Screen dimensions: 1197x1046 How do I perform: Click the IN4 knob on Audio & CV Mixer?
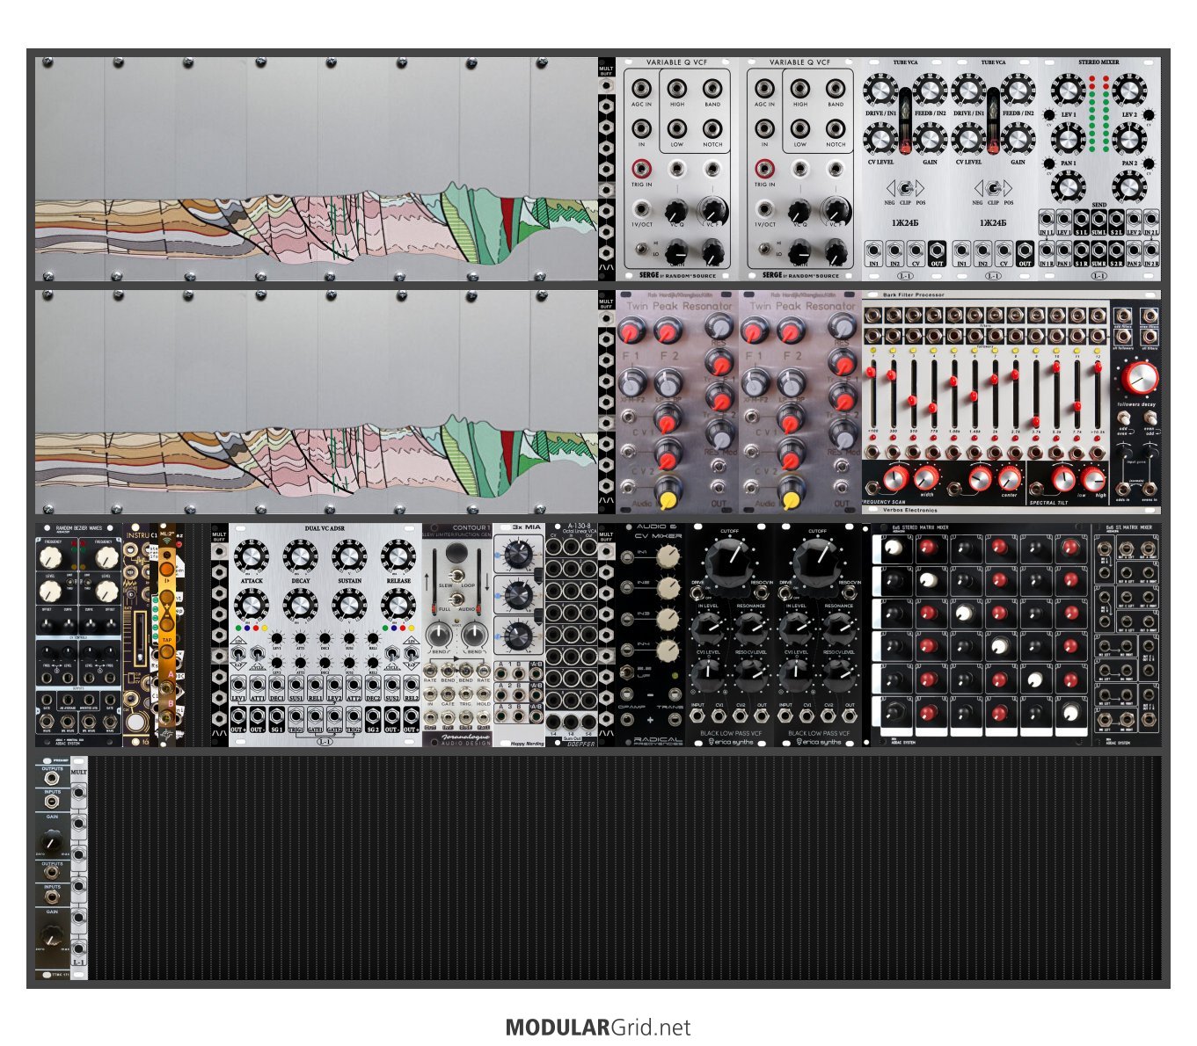[668, 650]
